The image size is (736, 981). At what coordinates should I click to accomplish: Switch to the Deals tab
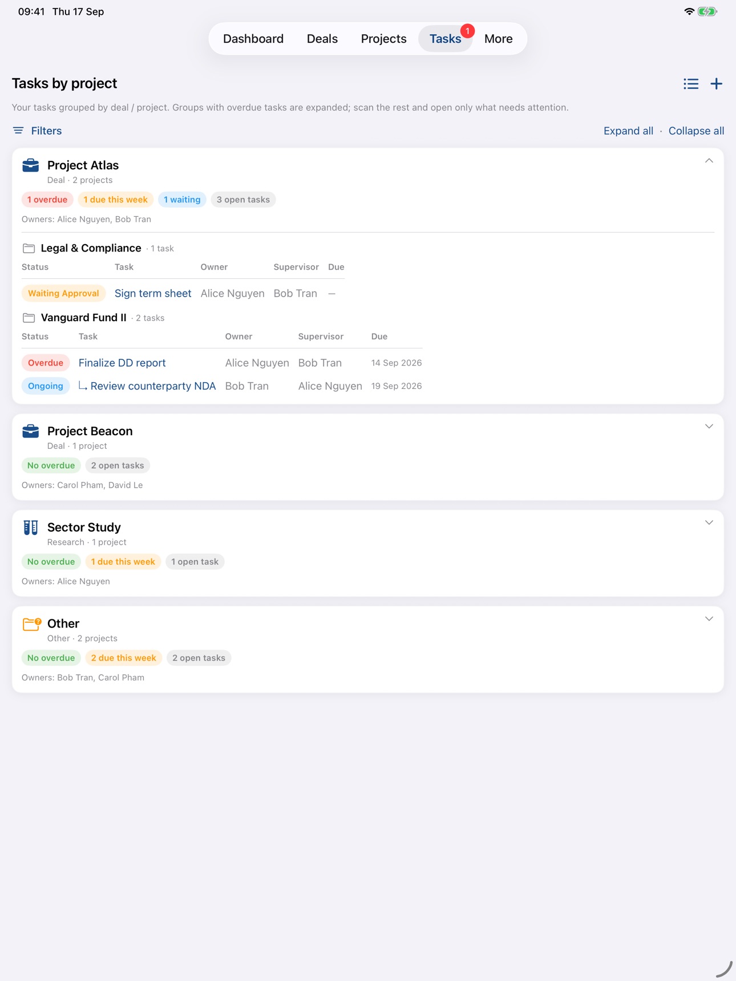point(322,39)
